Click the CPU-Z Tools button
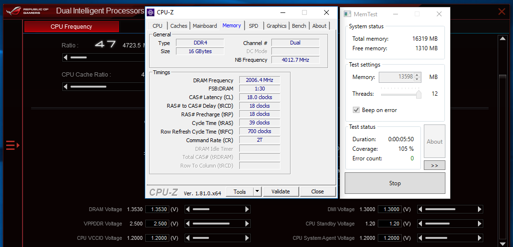Viewport: 513px width, 247px height. (x=240, y=191)
